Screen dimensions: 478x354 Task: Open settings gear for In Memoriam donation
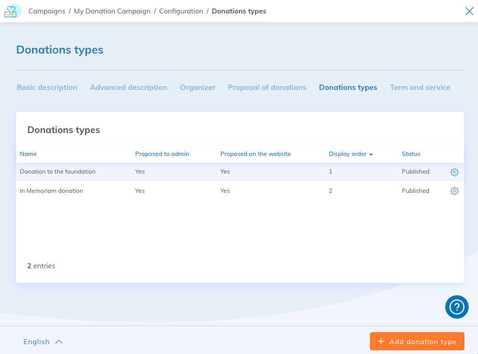[x=454, y=191]
